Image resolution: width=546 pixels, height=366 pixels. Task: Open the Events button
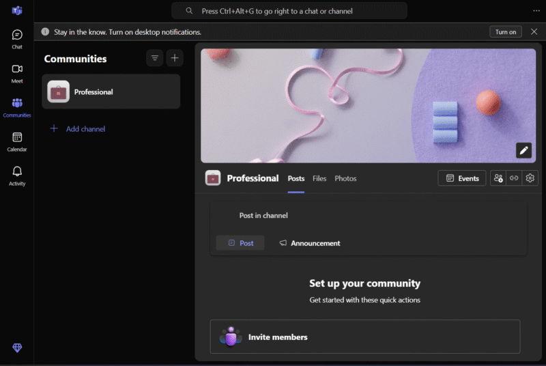pos(462,178)
